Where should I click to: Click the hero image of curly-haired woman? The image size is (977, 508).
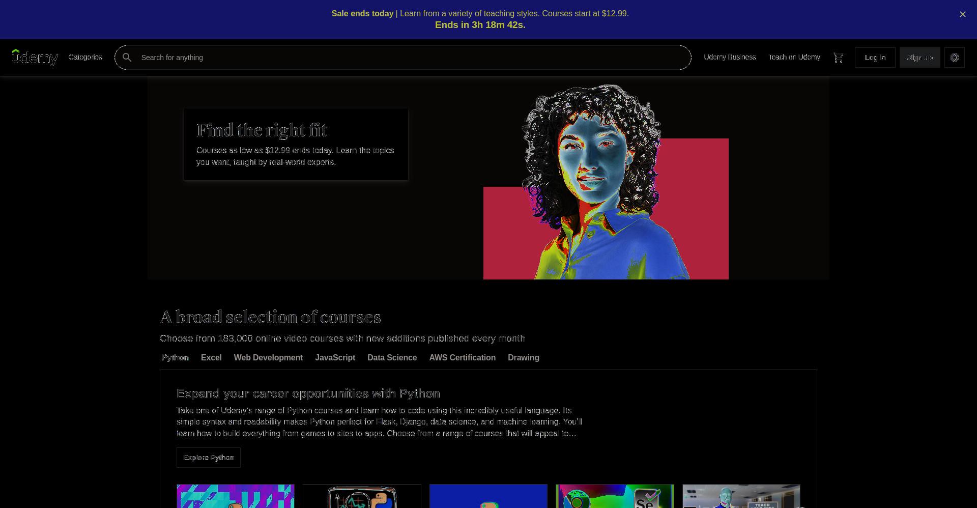click(606, 182)
